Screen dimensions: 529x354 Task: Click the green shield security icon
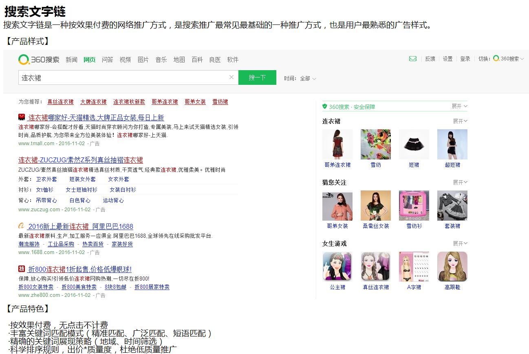(x=325, y=106)
